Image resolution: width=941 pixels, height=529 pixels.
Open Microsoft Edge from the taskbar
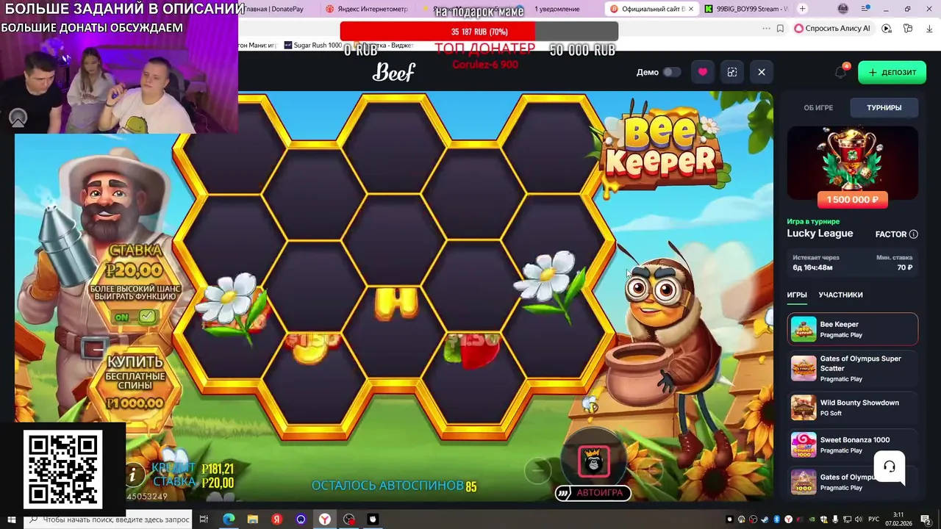click(x=229, y=519)
